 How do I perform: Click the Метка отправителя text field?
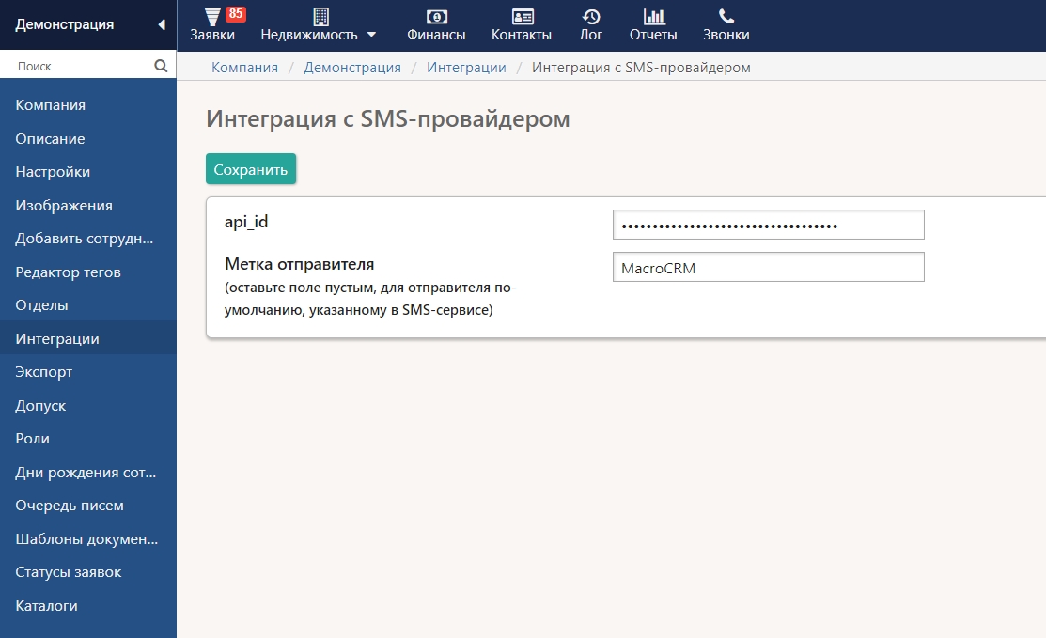point(768,267)
